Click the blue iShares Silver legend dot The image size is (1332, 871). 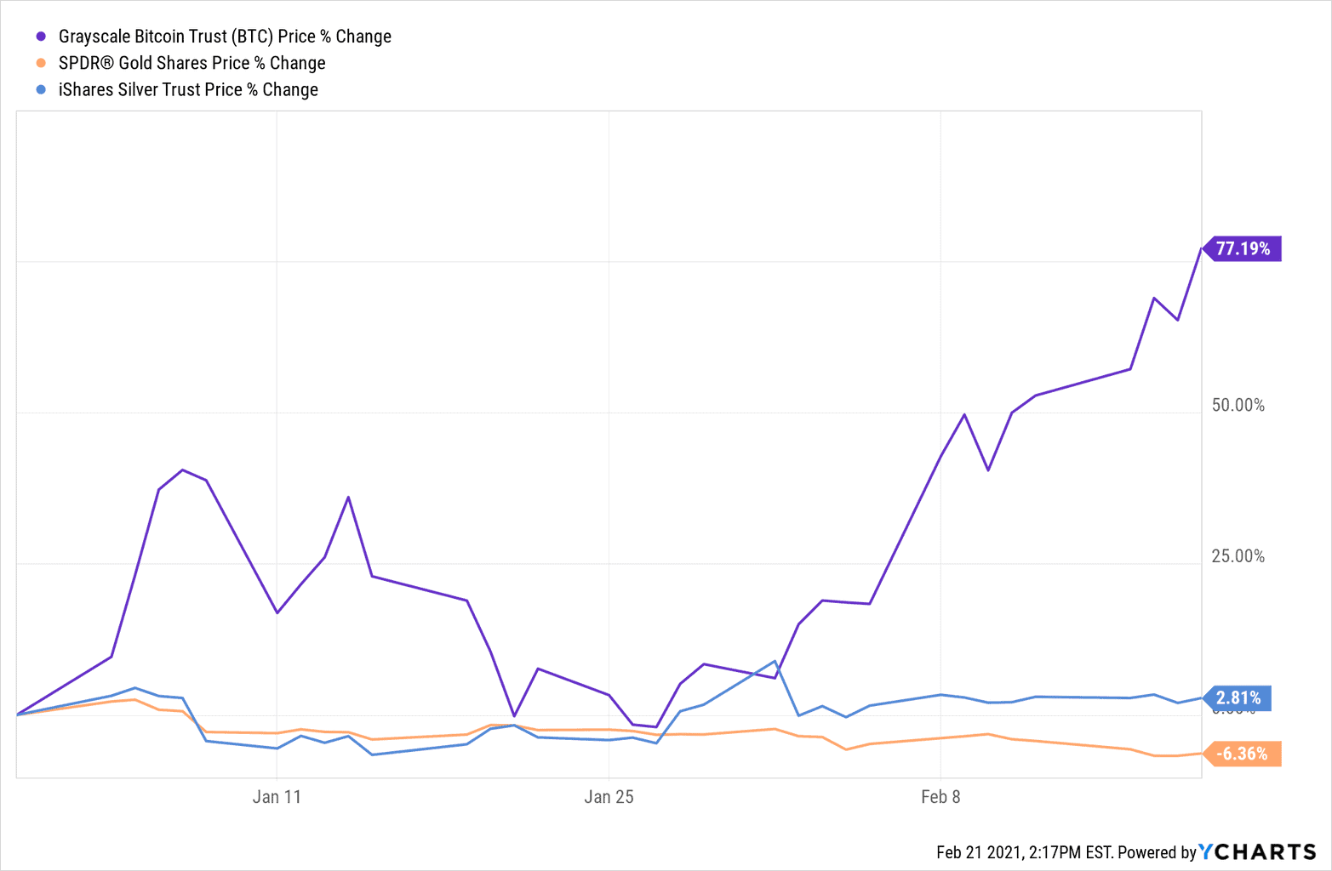coord(41,89)
